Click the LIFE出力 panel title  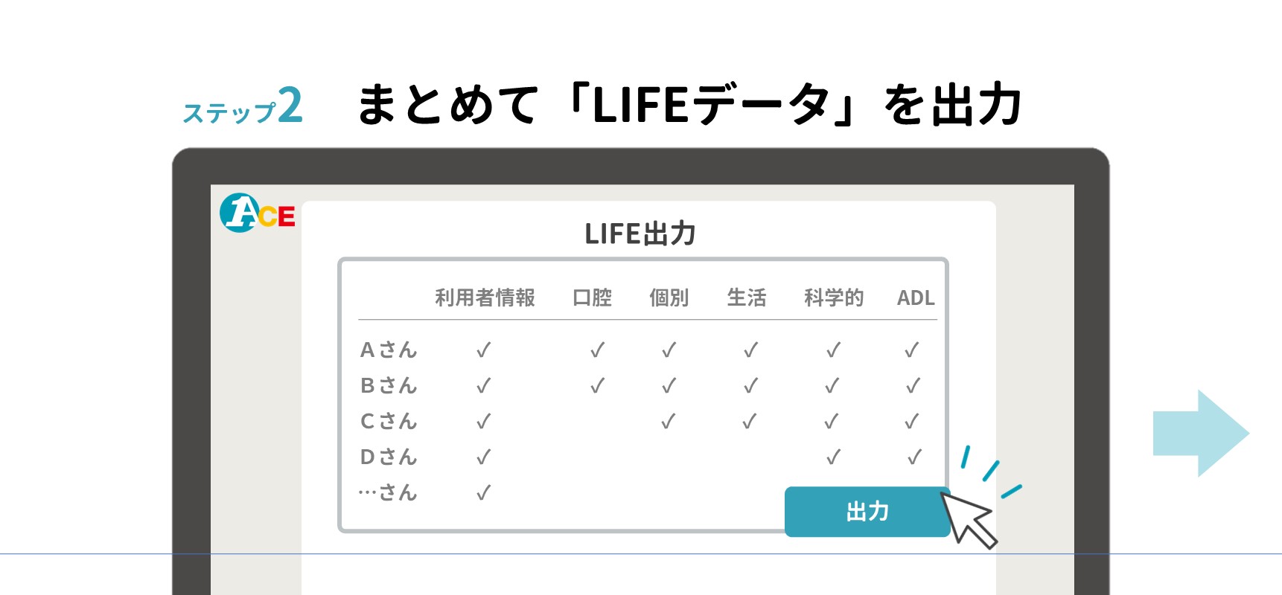640,234
